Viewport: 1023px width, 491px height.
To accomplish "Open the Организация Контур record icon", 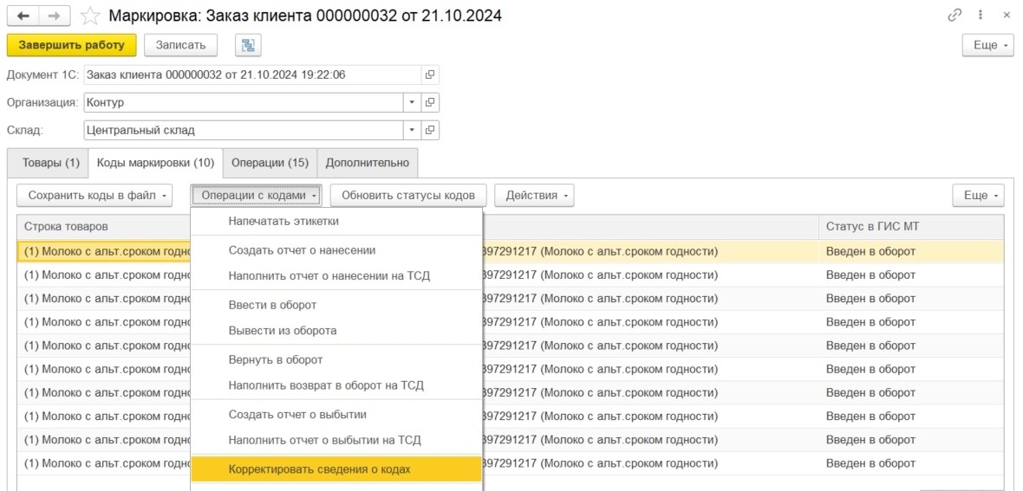I will (430, 102).
